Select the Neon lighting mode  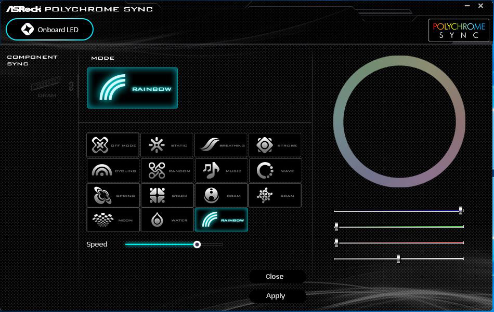(113, 220)
